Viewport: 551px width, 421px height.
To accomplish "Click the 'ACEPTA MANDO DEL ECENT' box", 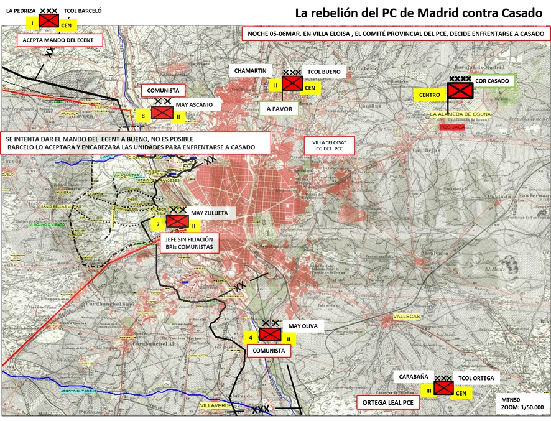I will tap(60, 40).
